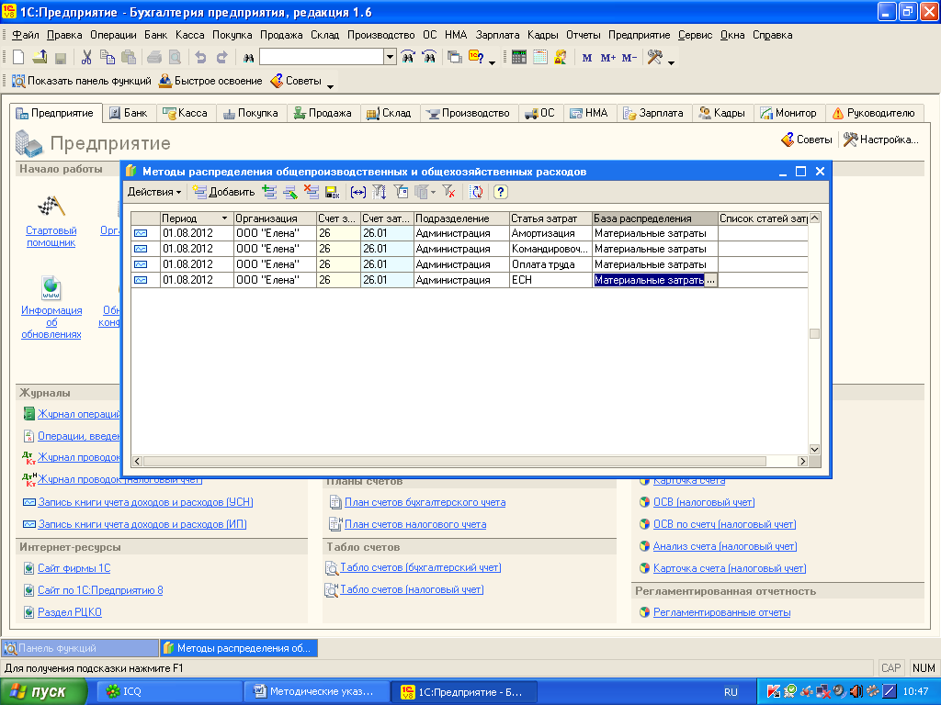Click the RU language indicator

731,692
